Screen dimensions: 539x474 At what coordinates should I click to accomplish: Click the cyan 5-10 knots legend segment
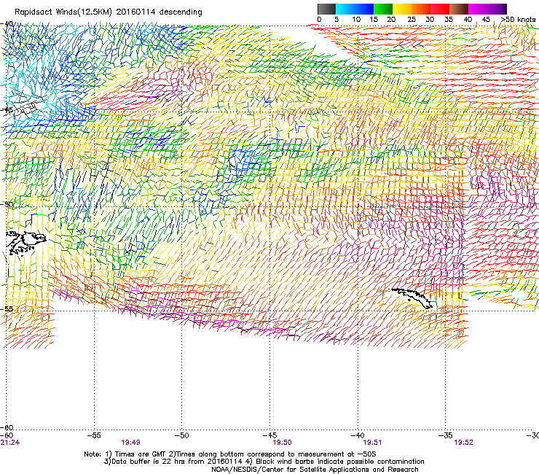pyautogui.click(x=345, y=9)
